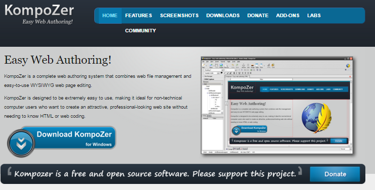Click the round download arrow icon

pyautogui.click(x=21, y=143)
